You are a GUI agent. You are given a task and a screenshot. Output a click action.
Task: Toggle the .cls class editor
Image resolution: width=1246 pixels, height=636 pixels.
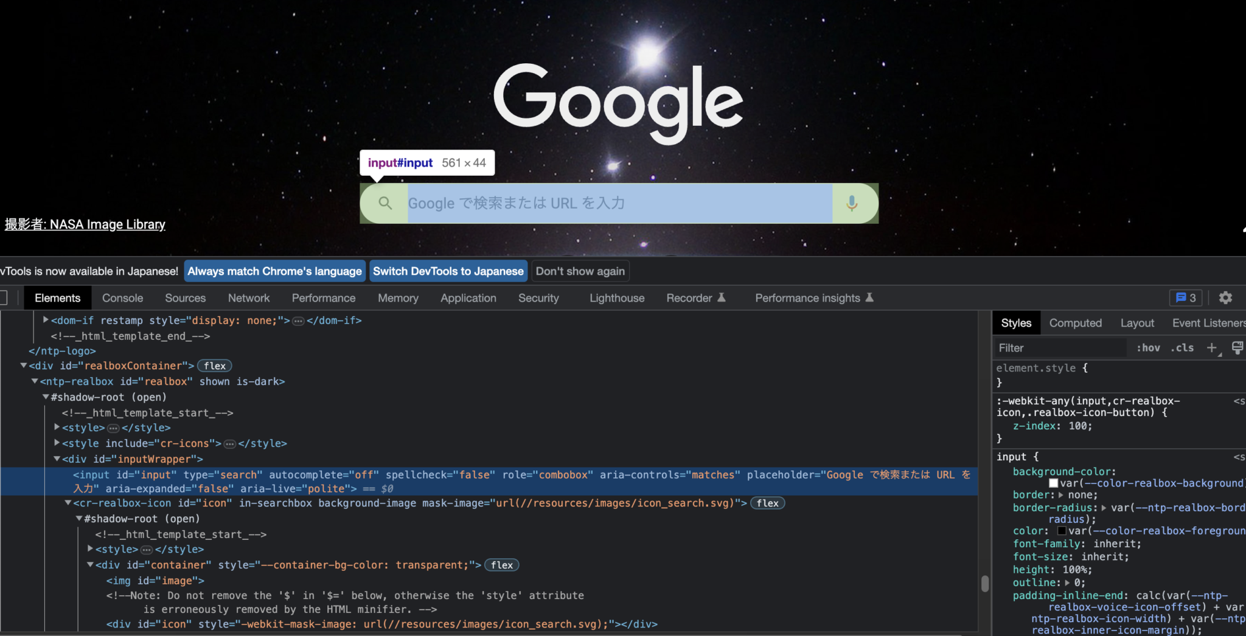(1182, 348)
